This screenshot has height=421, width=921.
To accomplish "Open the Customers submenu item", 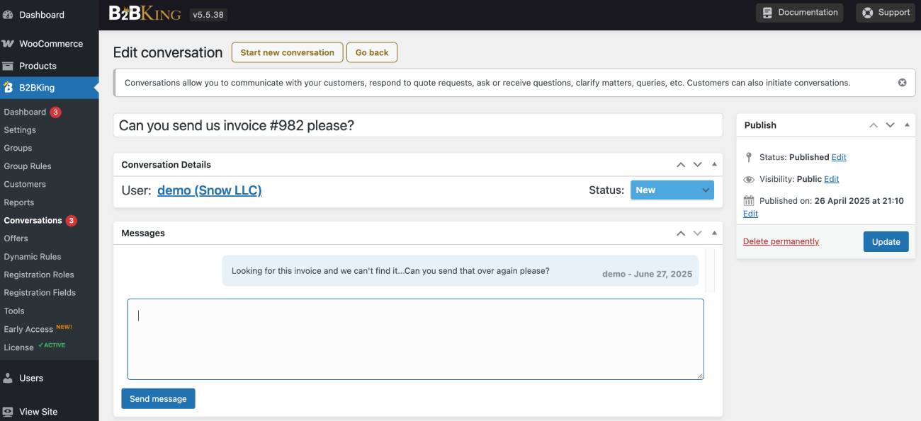I will (25, 184).
